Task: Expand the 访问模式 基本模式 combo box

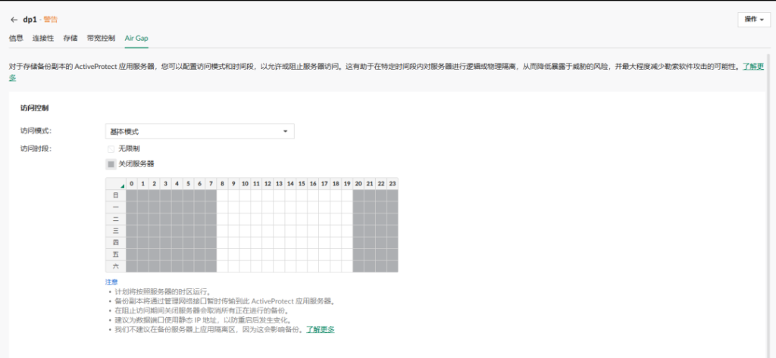Action: pos(199,132)
